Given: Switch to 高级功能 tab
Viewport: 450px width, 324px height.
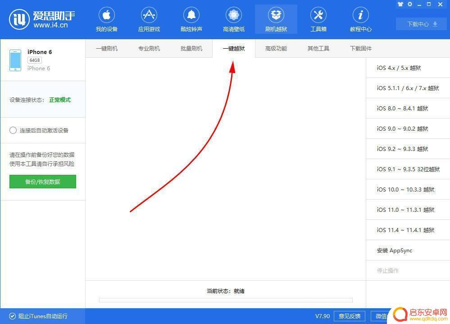Looking at the screenshot, I should pyautogui.click(x=276, y=49).
